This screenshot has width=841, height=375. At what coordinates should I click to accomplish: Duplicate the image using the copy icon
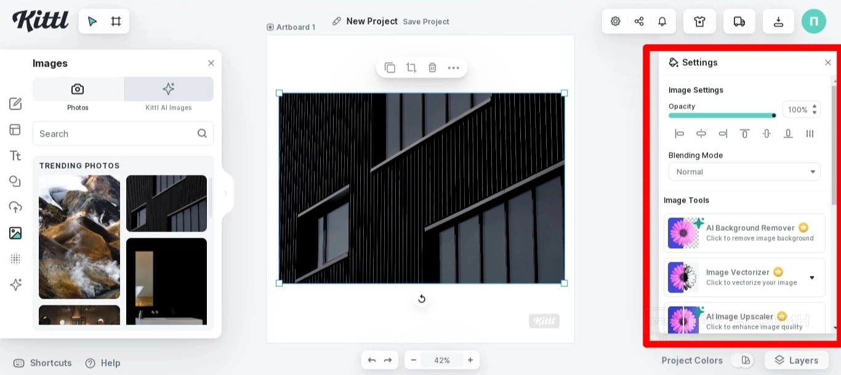point(390,68)
